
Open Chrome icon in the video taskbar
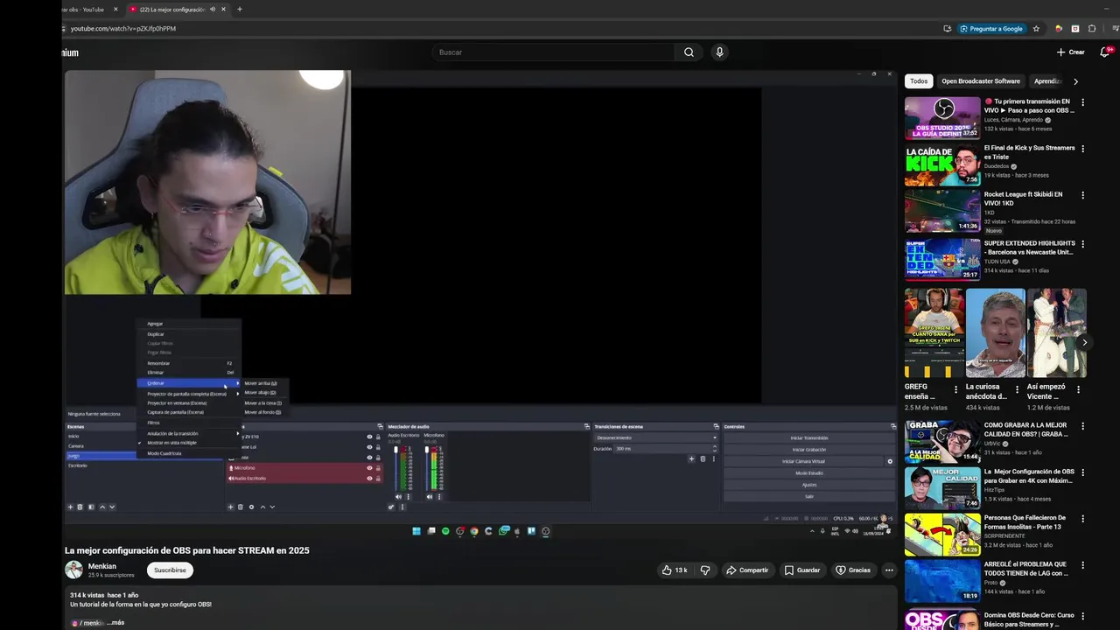[x=474, y=530]
